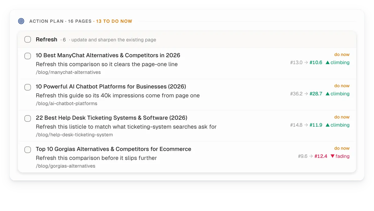This screenshot has width=374, height=211.
Task: Click the 'fading' trend indicator
Action: pyautogui.click(x=340, y=156)
